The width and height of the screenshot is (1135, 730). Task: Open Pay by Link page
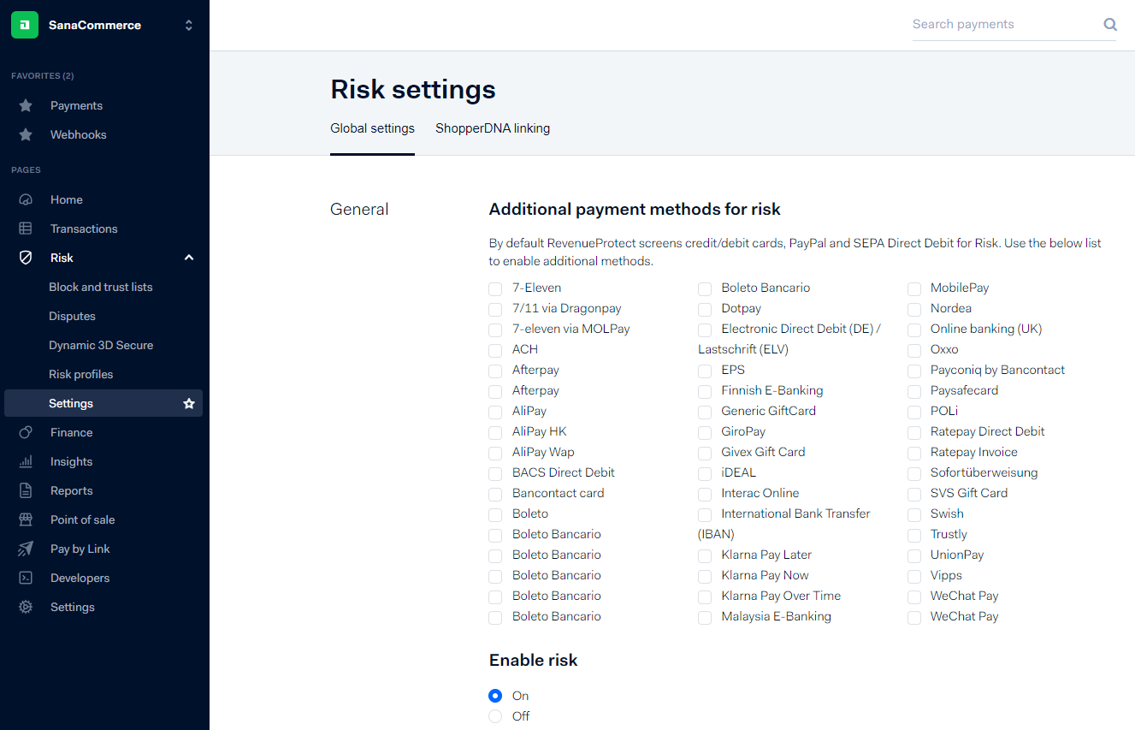(80, 549)
